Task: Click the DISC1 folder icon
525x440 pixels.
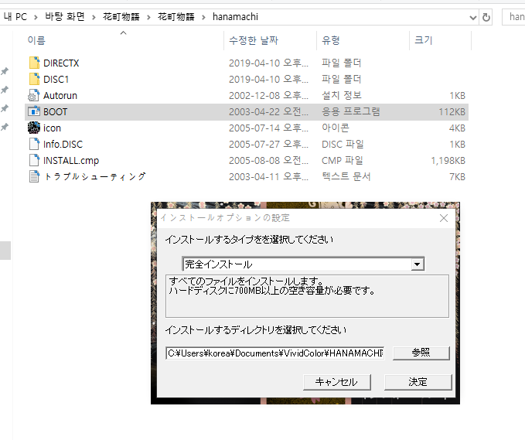Action: click(x=34, y=79)
